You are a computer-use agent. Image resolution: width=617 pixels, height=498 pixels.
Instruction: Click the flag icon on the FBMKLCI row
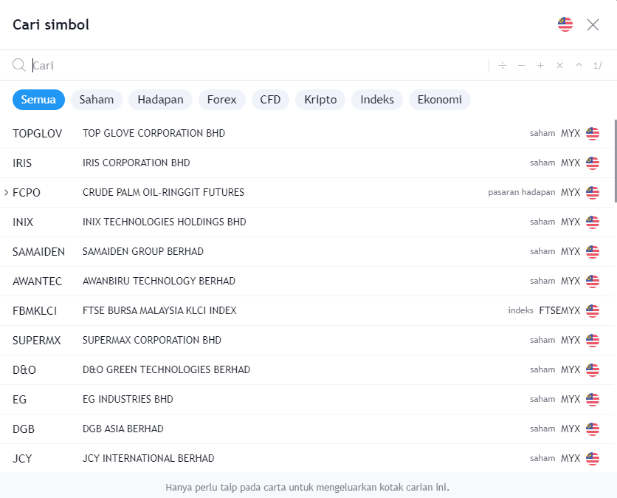tap(592, 310)
